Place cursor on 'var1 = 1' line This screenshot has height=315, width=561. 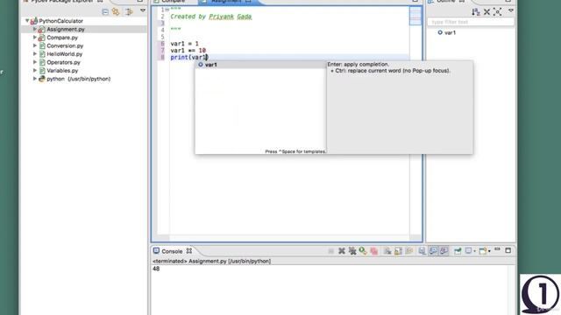[x=184, y=44]
